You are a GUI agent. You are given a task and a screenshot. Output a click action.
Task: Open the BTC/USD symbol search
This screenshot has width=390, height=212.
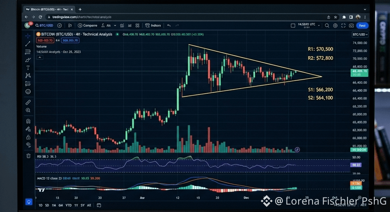pyautogui.click(x=44, y=25)
